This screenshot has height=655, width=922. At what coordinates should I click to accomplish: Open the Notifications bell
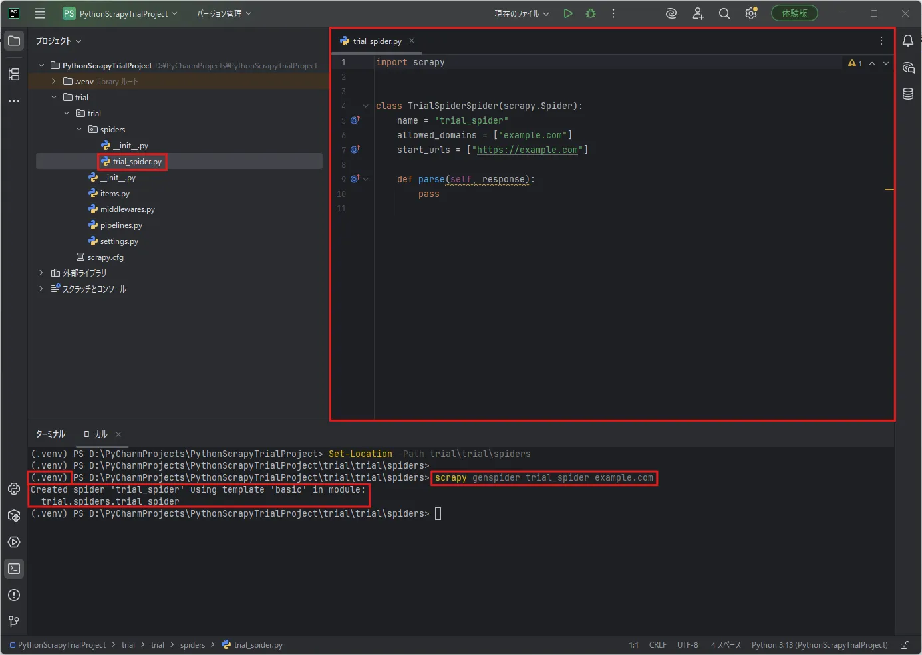click(908, 41)
